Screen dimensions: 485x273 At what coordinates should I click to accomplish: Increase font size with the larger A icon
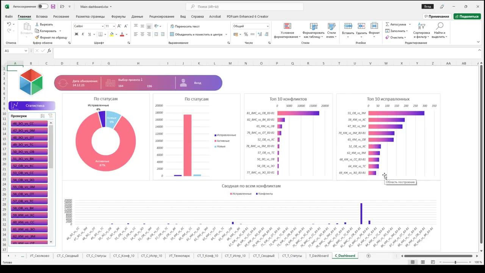(119, 26)
